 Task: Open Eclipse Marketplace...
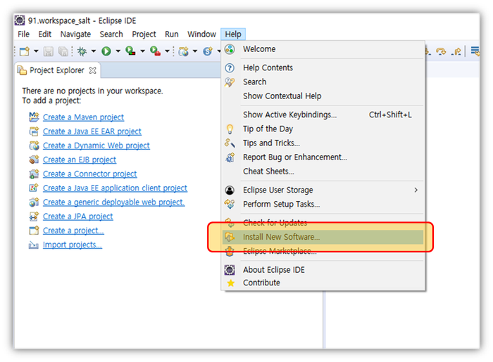323,251
